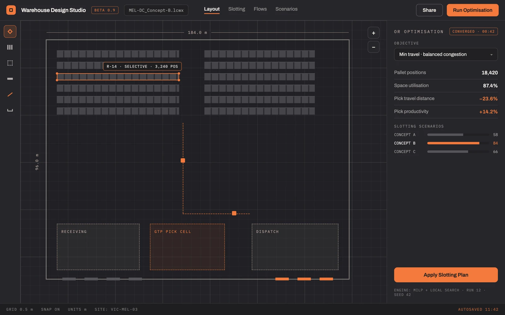Toggle SNAP ON in status bar
505x315 pixels.
click(x=50, y=309)
